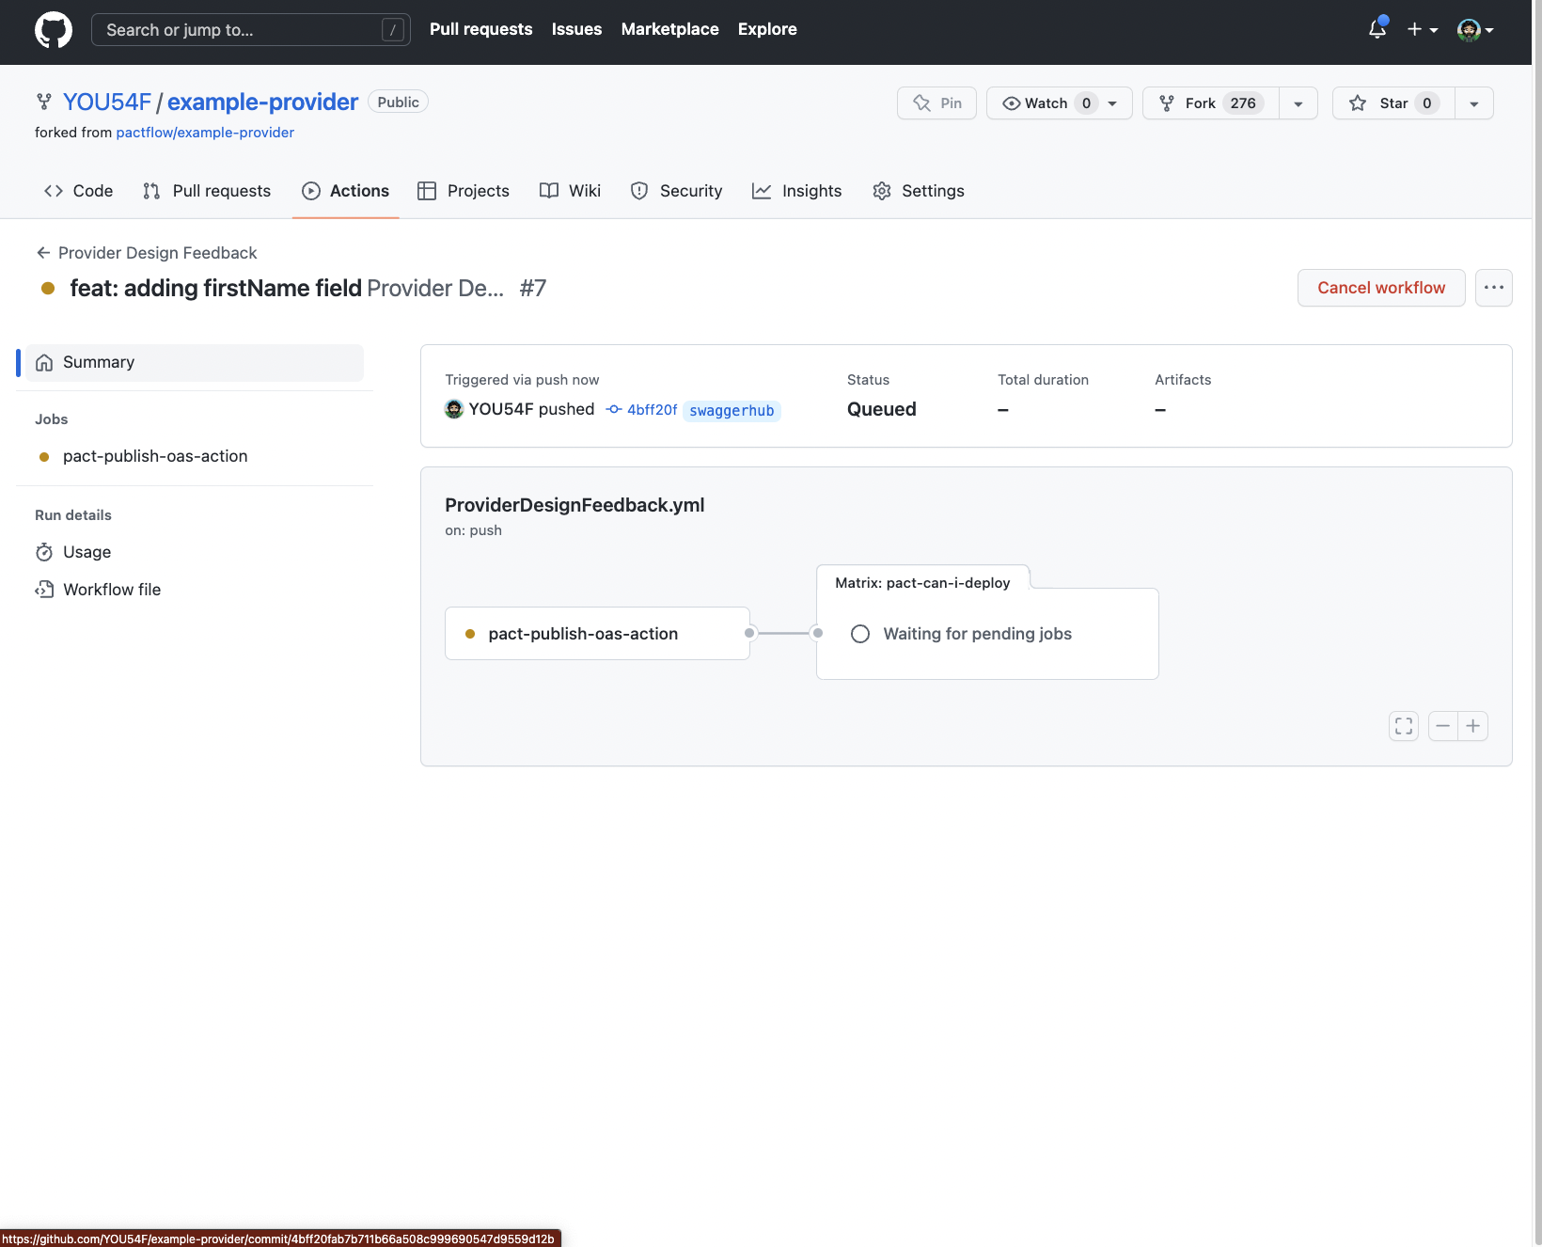Open the Security tab
1542x1247 pixels.
pyautogui.click(x=676, y=191)
